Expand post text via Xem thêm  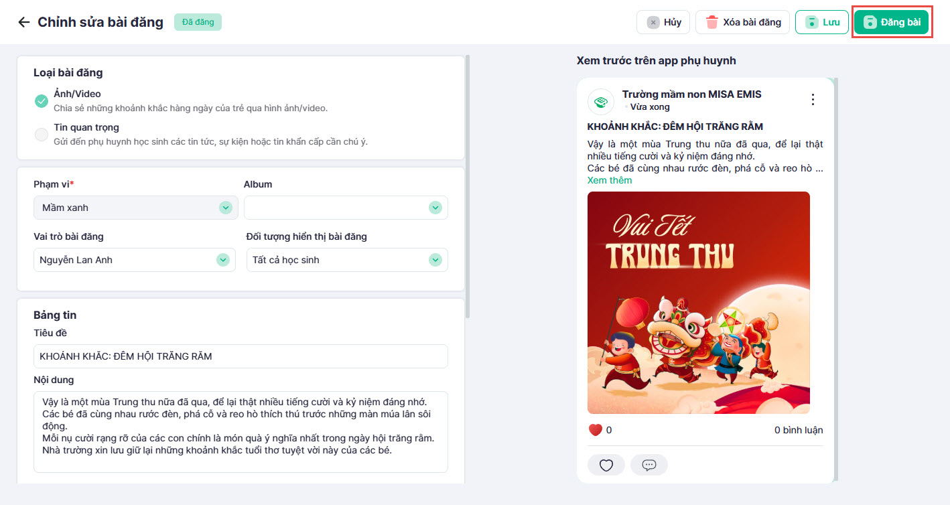coord(610,180)
